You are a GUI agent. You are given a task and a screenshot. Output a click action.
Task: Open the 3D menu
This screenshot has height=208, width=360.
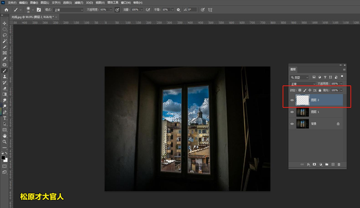point(89,2)
